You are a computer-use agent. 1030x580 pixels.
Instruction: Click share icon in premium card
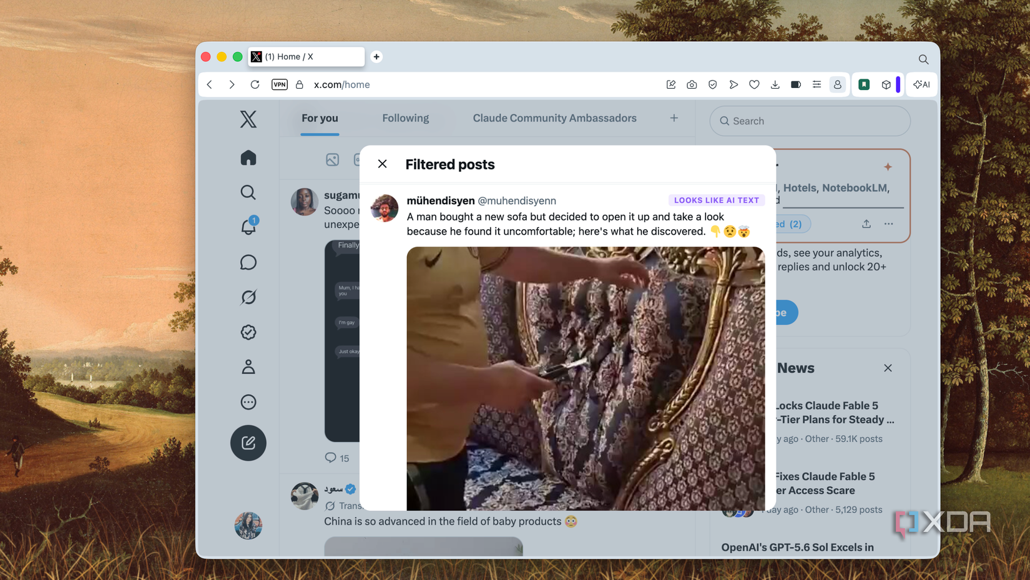[866, 224]
